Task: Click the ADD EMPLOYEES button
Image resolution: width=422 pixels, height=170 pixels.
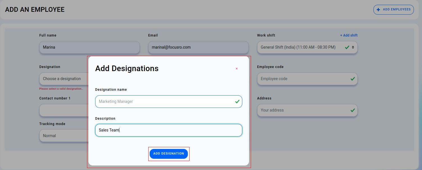Action: [393, 9]
